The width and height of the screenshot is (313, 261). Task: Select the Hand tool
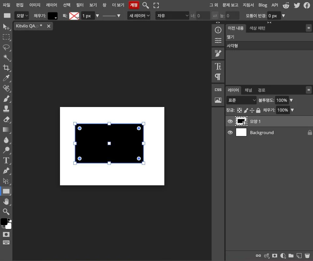click(6, 202)
